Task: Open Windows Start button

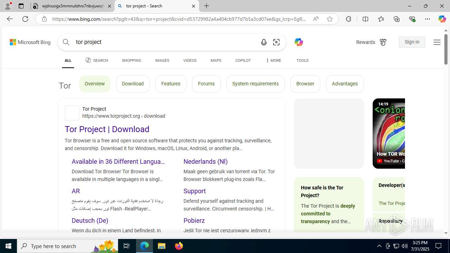Action: [8, 246]
